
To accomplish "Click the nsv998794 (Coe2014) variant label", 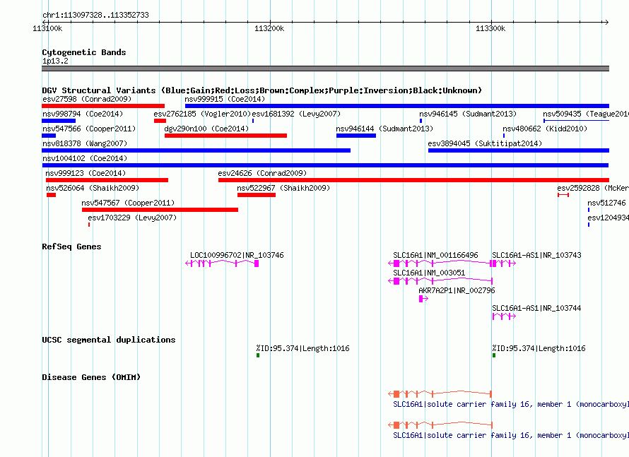I will click(x=83, y=114).
